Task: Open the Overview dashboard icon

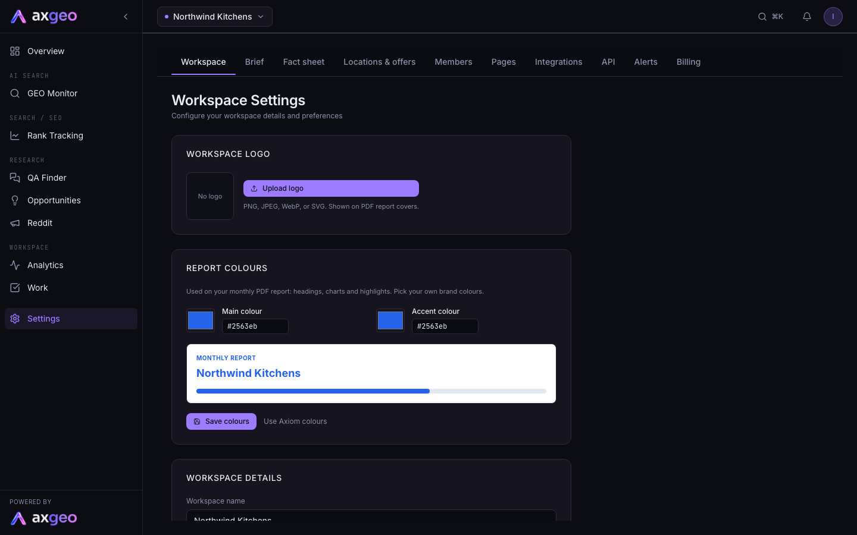Action: pyautogui.click(x=15, y=51)
